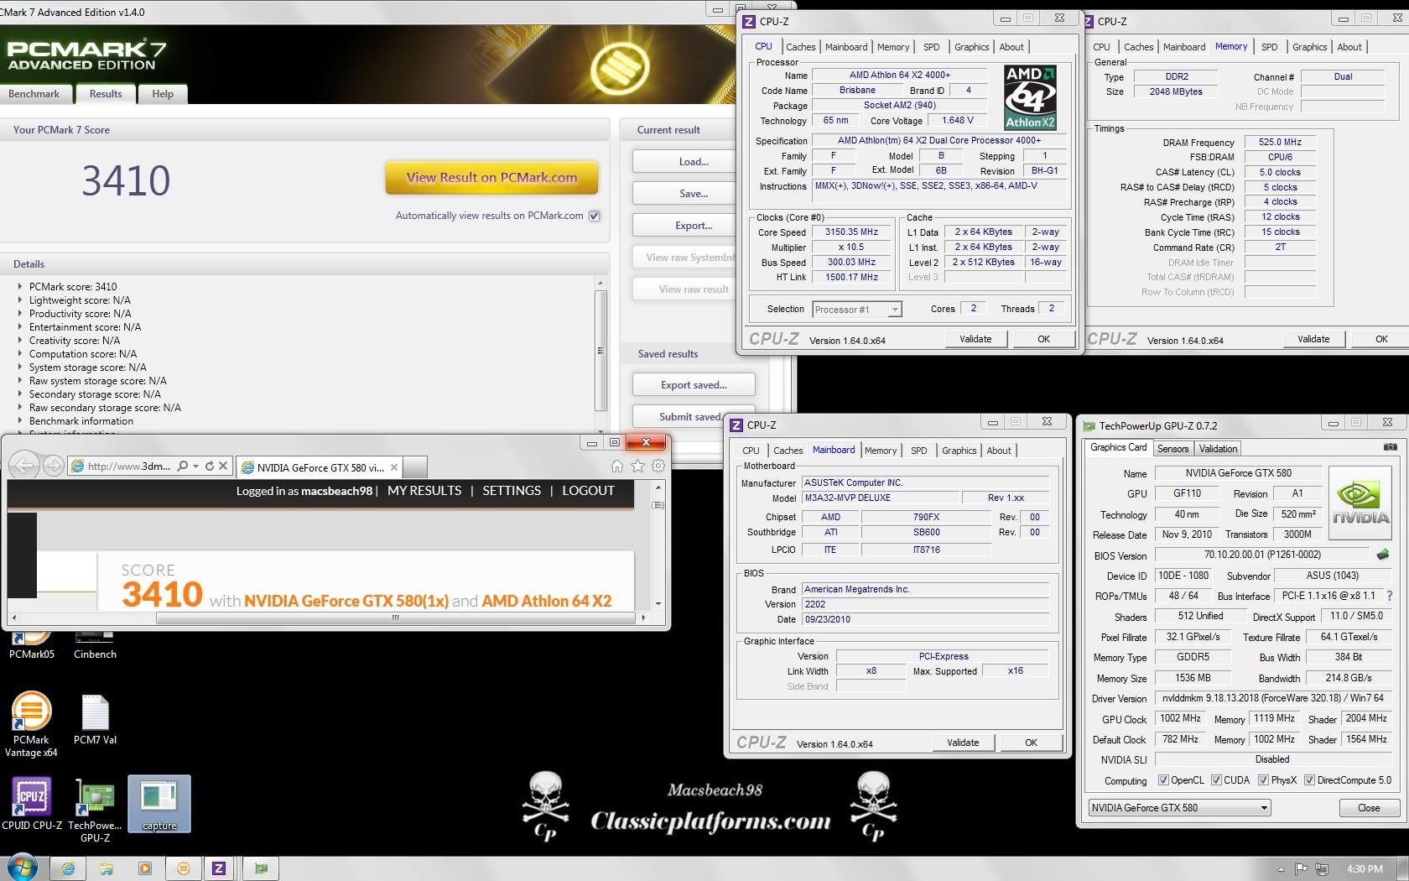
Task: Click View Result on PCMark.com button
Action: [491, 178]
